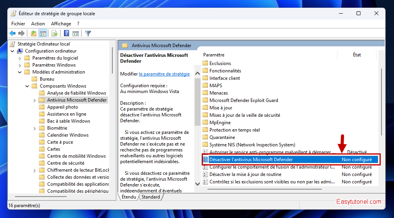Click the MAPS folder icon
Image resolution: width=394 pixels, height=218 pixels.
click(x=205, y=85)
